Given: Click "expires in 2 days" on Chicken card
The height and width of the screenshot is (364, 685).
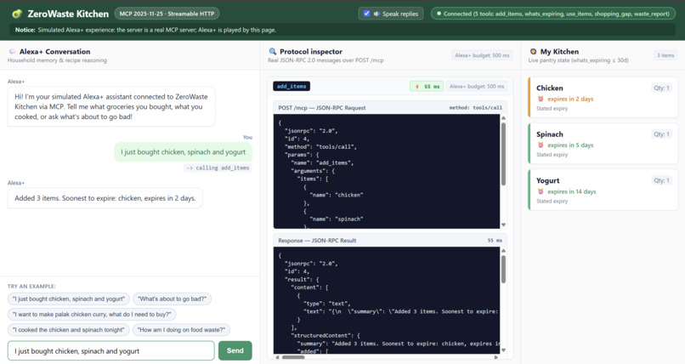Looking at the screenshot, I should 570,99.
